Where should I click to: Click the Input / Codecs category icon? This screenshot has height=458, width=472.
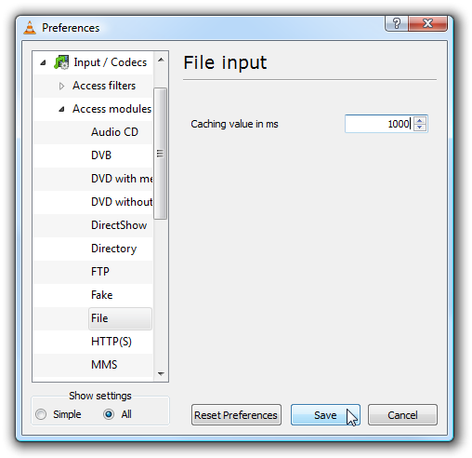(x=61, y=62)
